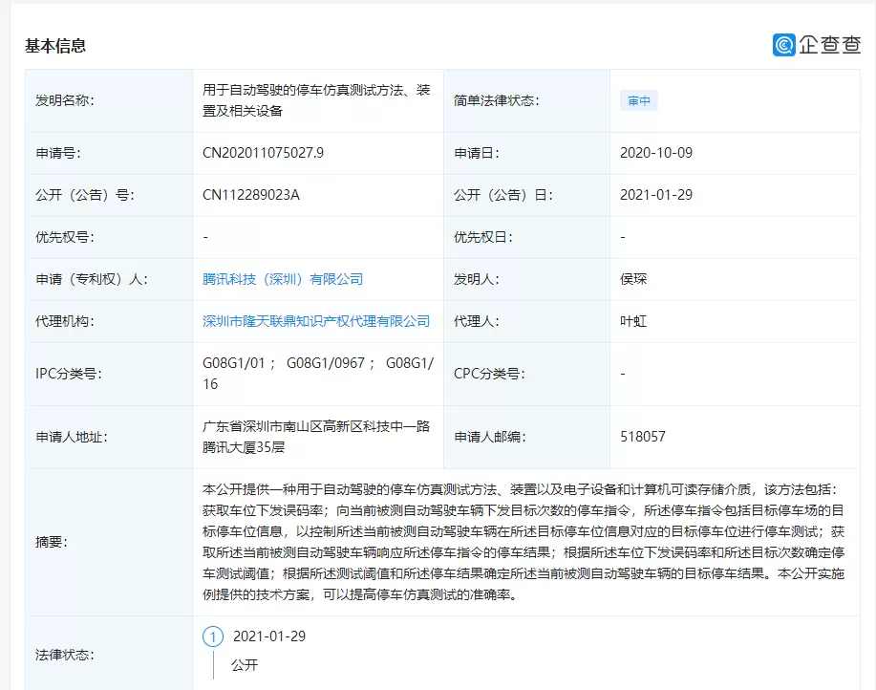Click the 企查查 brand name text
This screenshot has height=690, width=876.
point(829,45)
